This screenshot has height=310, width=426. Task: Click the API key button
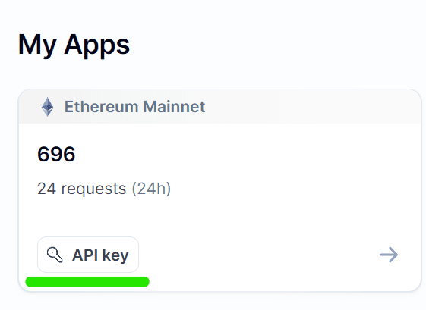click(88, 255)
